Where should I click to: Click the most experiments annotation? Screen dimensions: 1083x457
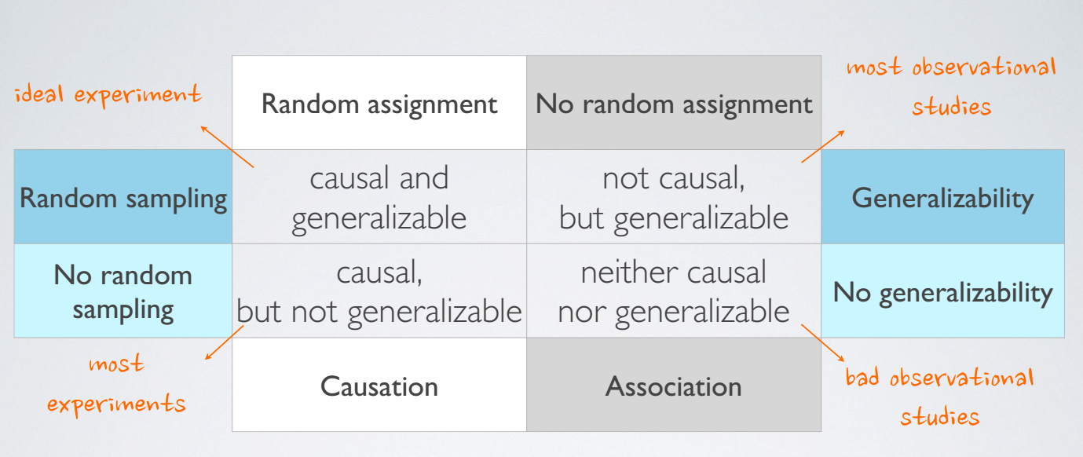click(x=116, y=384)
